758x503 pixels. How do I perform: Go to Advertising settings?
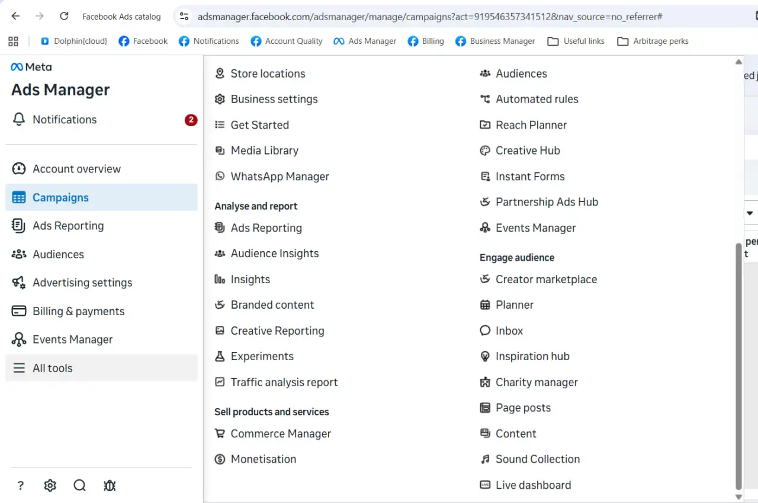pyautogui.click(x=101, y=283)
